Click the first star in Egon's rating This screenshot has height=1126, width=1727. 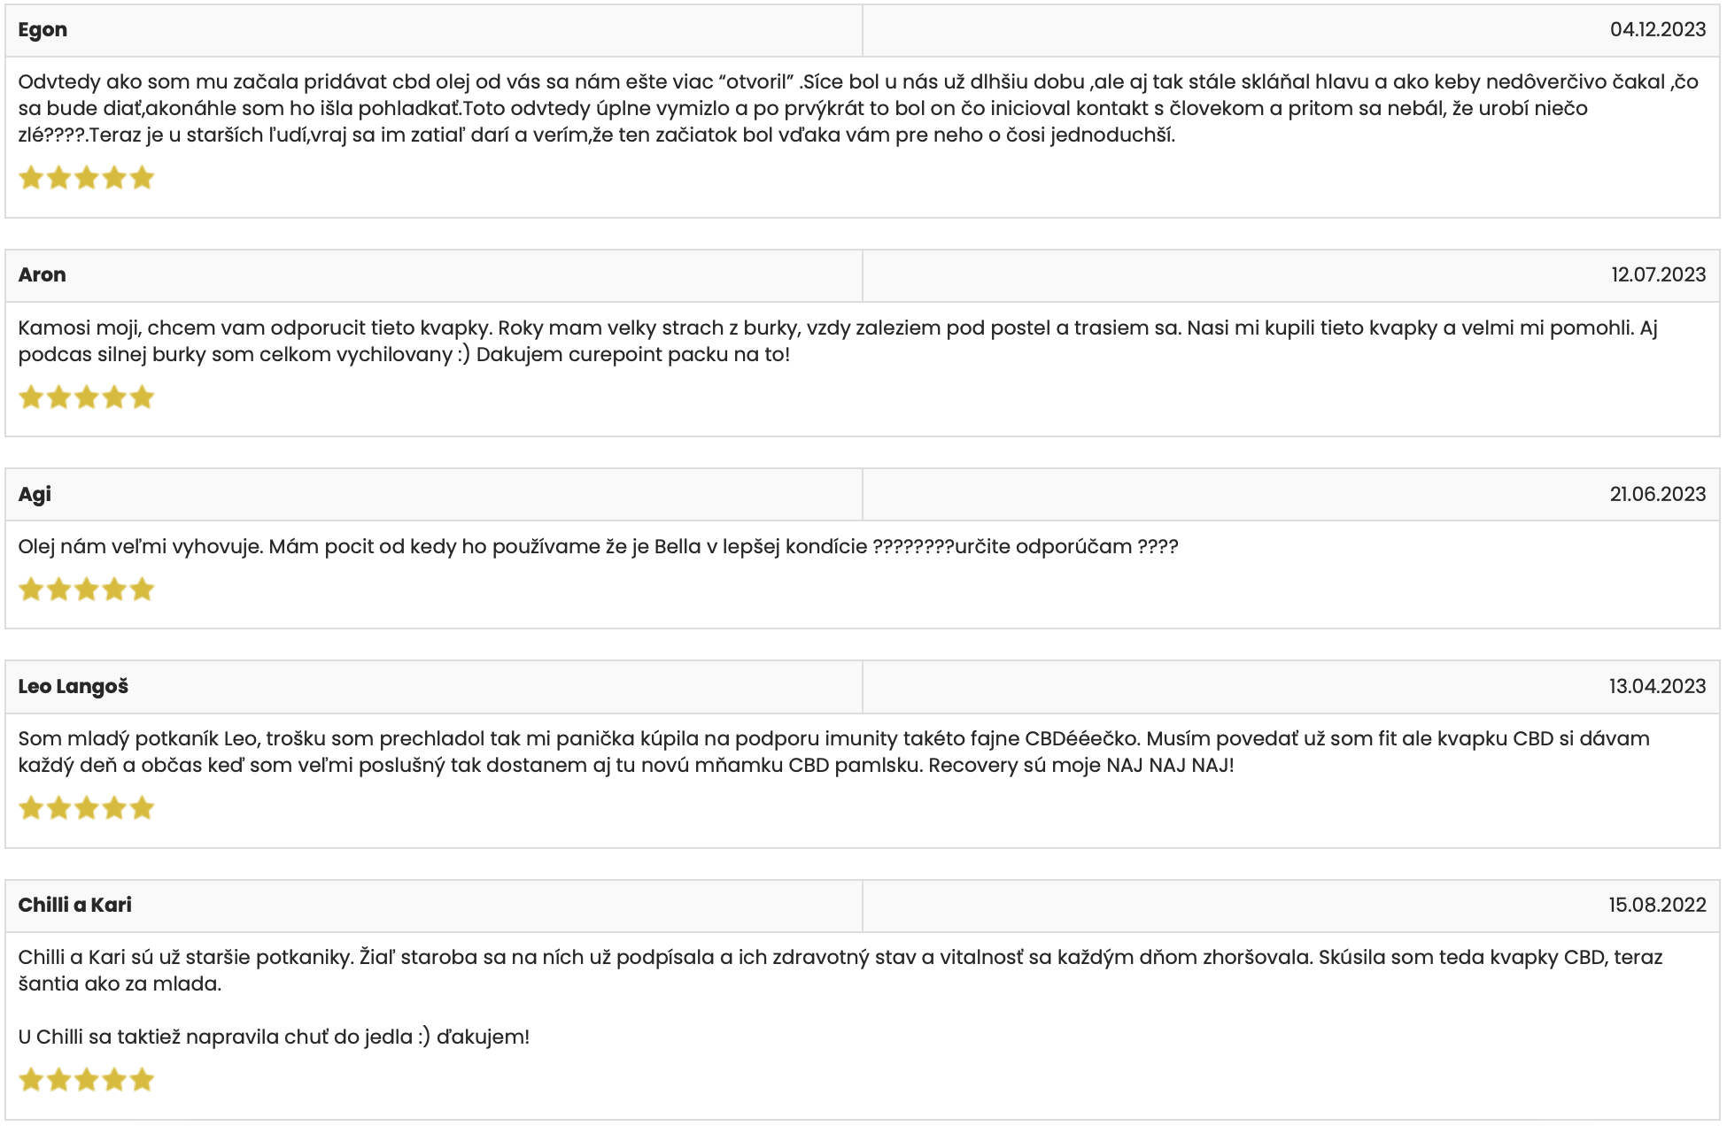[31, 178]
